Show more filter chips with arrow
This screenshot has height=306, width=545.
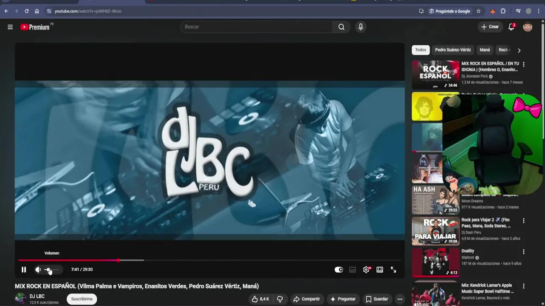(519, 50)
